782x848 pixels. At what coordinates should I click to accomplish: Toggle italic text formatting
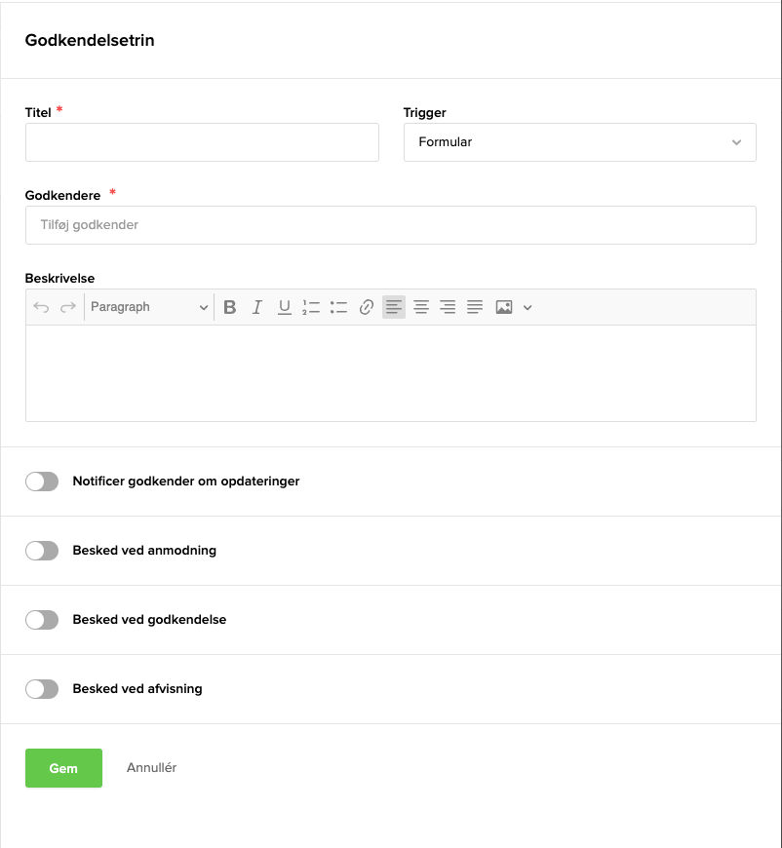pos(257,307)
